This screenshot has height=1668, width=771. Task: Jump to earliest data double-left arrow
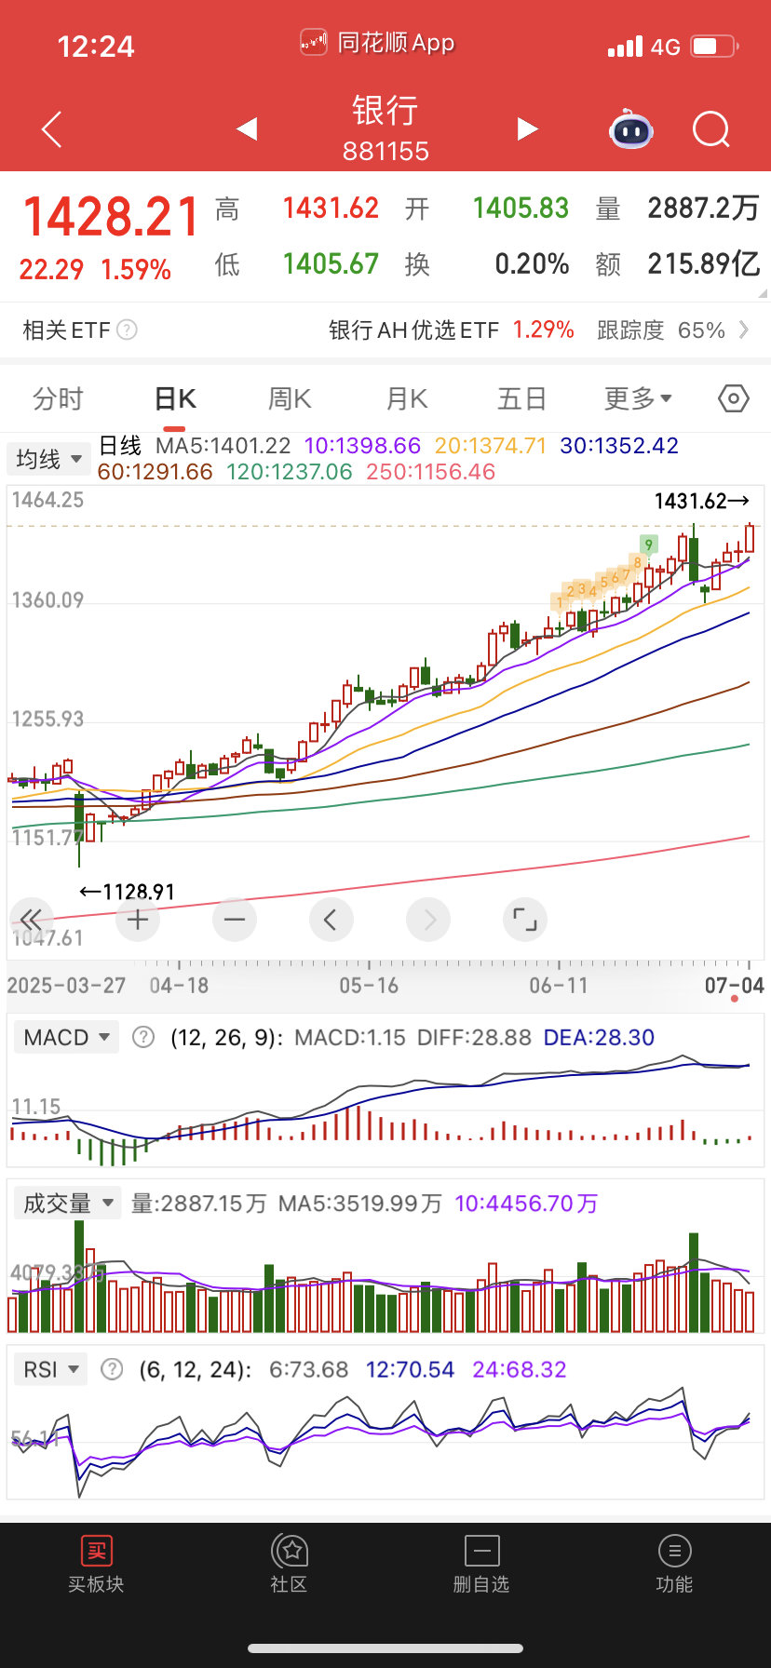(x=31, y=920)
